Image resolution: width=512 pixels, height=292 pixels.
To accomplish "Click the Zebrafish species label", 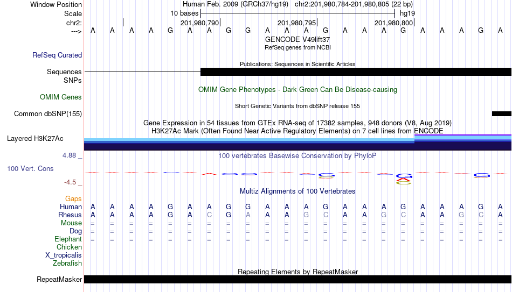I will 67,263.
